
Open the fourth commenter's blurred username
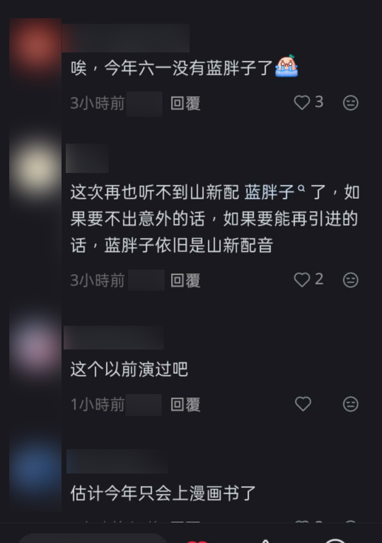click(x=117, y=461)
